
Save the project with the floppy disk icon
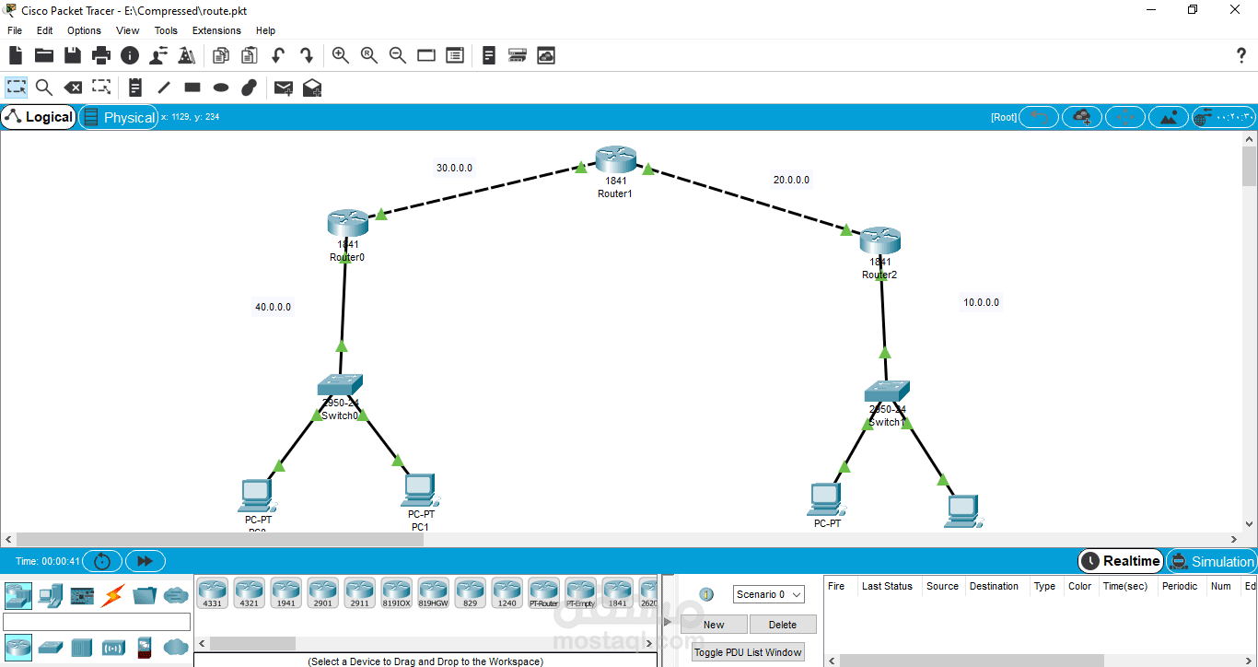pos(73,55)
